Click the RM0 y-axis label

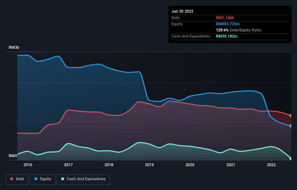tap(13, 156)
